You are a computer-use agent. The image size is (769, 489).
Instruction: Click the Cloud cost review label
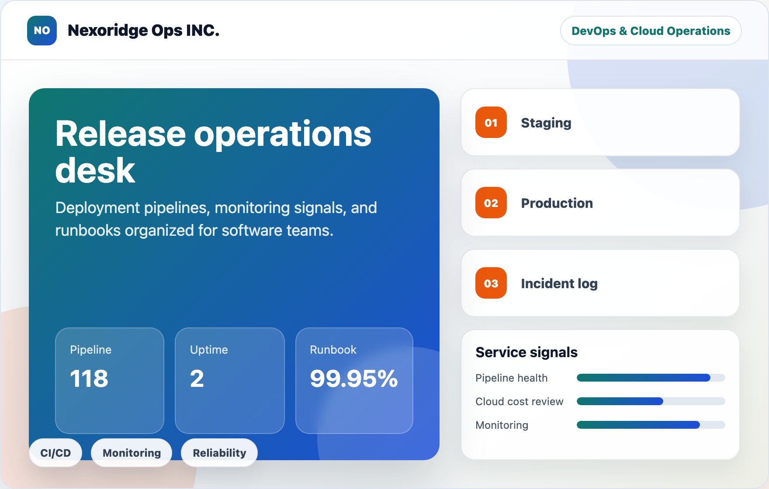pos(519,401)
